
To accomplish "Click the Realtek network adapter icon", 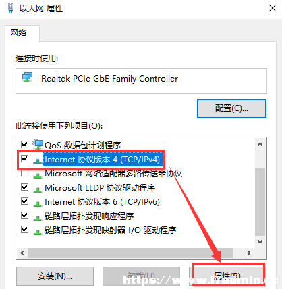I will tap(27, 77).
